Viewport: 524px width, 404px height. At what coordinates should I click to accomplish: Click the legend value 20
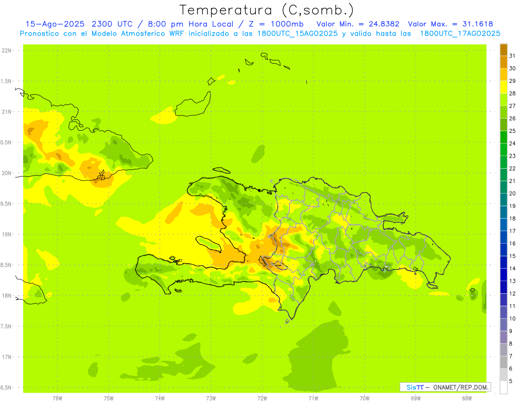pyautogui.click(x=513, y=194)
